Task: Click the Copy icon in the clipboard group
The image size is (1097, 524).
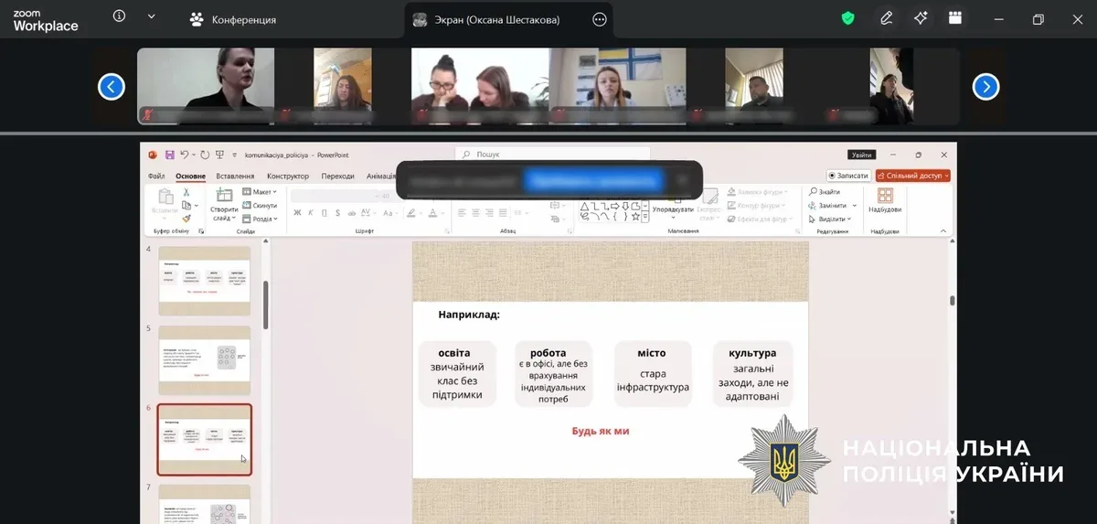Action: (x=186, y=206)
